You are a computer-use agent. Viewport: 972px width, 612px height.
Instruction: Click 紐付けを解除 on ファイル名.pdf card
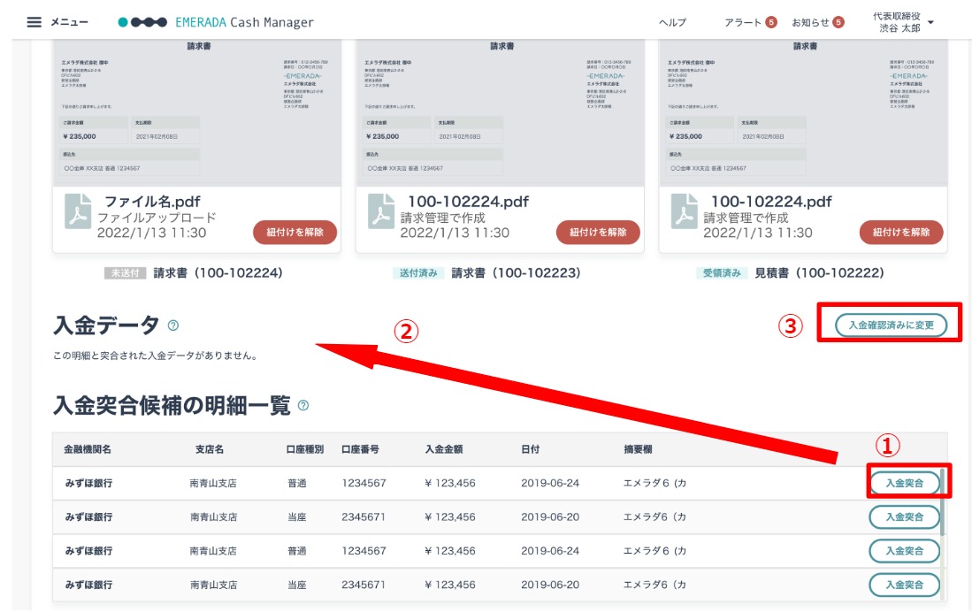295,232
